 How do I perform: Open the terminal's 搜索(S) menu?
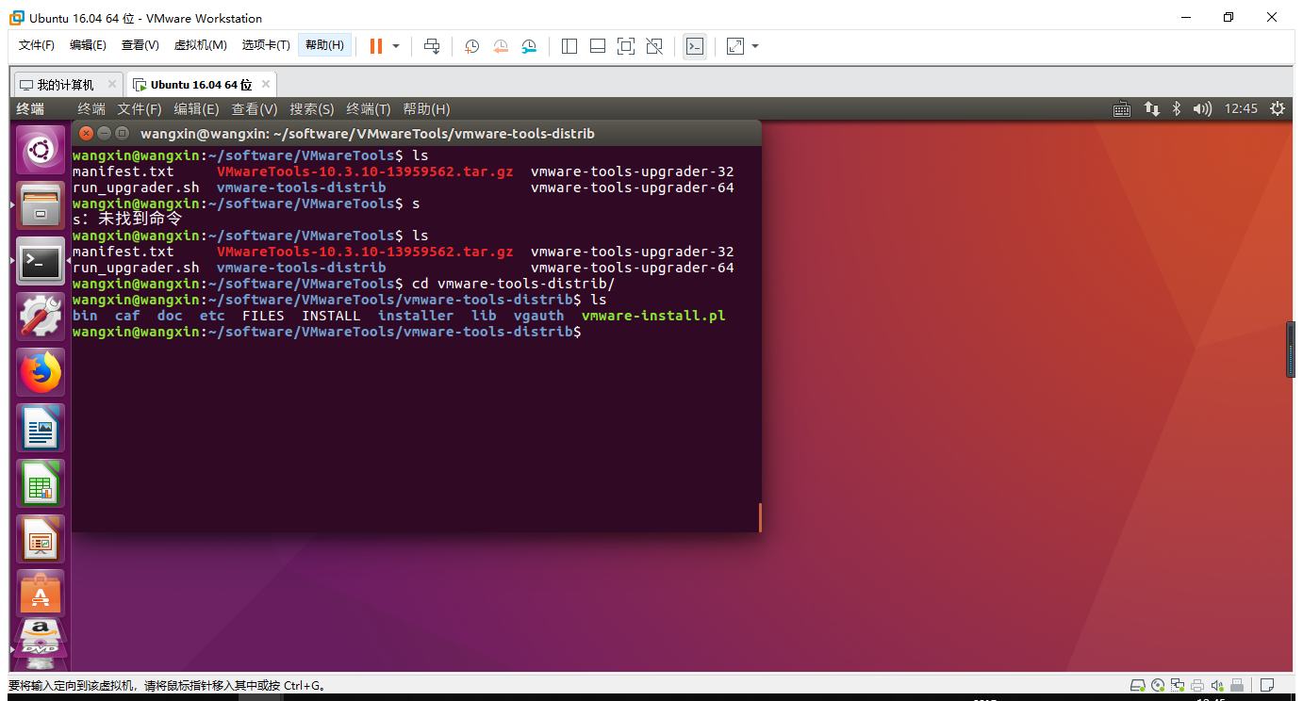tap(312, 109)
